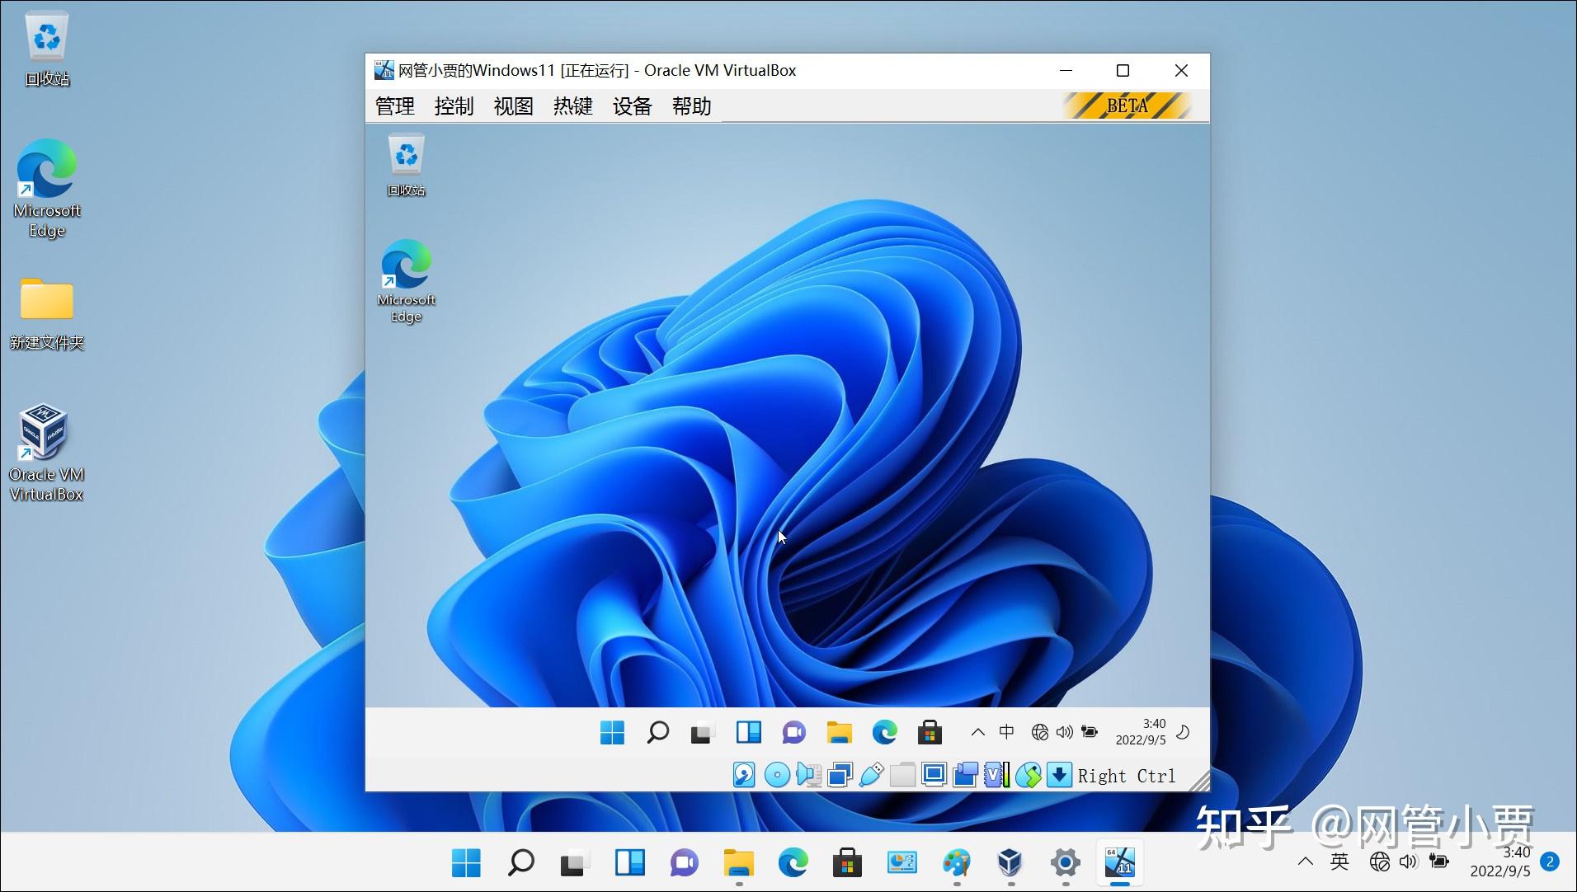Launch Edge from the guest VM taskbar
Screen dimensions: 1577x892
pos(885,732)
